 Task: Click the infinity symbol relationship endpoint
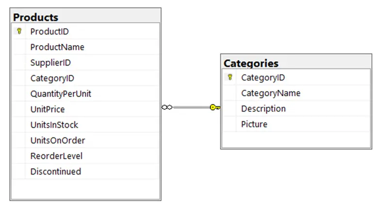click(167, 107)
